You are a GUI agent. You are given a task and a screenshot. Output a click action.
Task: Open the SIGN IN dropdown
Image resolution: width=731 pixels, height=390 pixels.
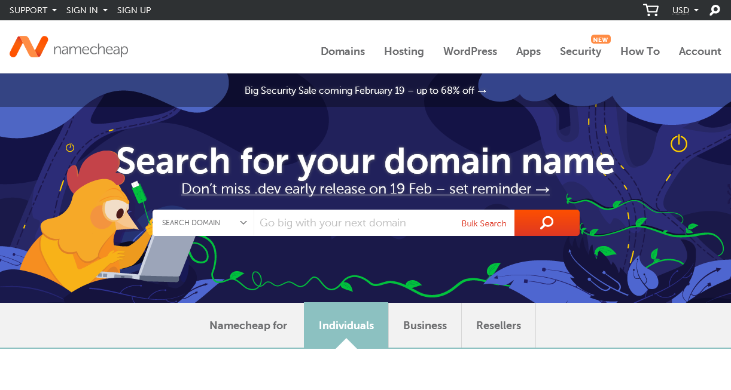click(x=87, y=10)
